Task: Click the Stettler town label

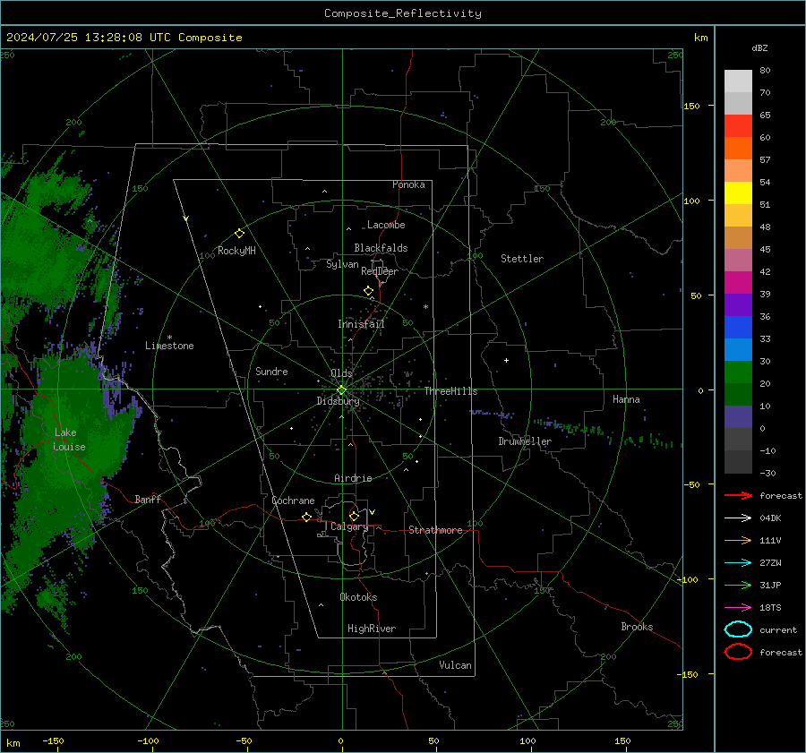Action: 522,259
